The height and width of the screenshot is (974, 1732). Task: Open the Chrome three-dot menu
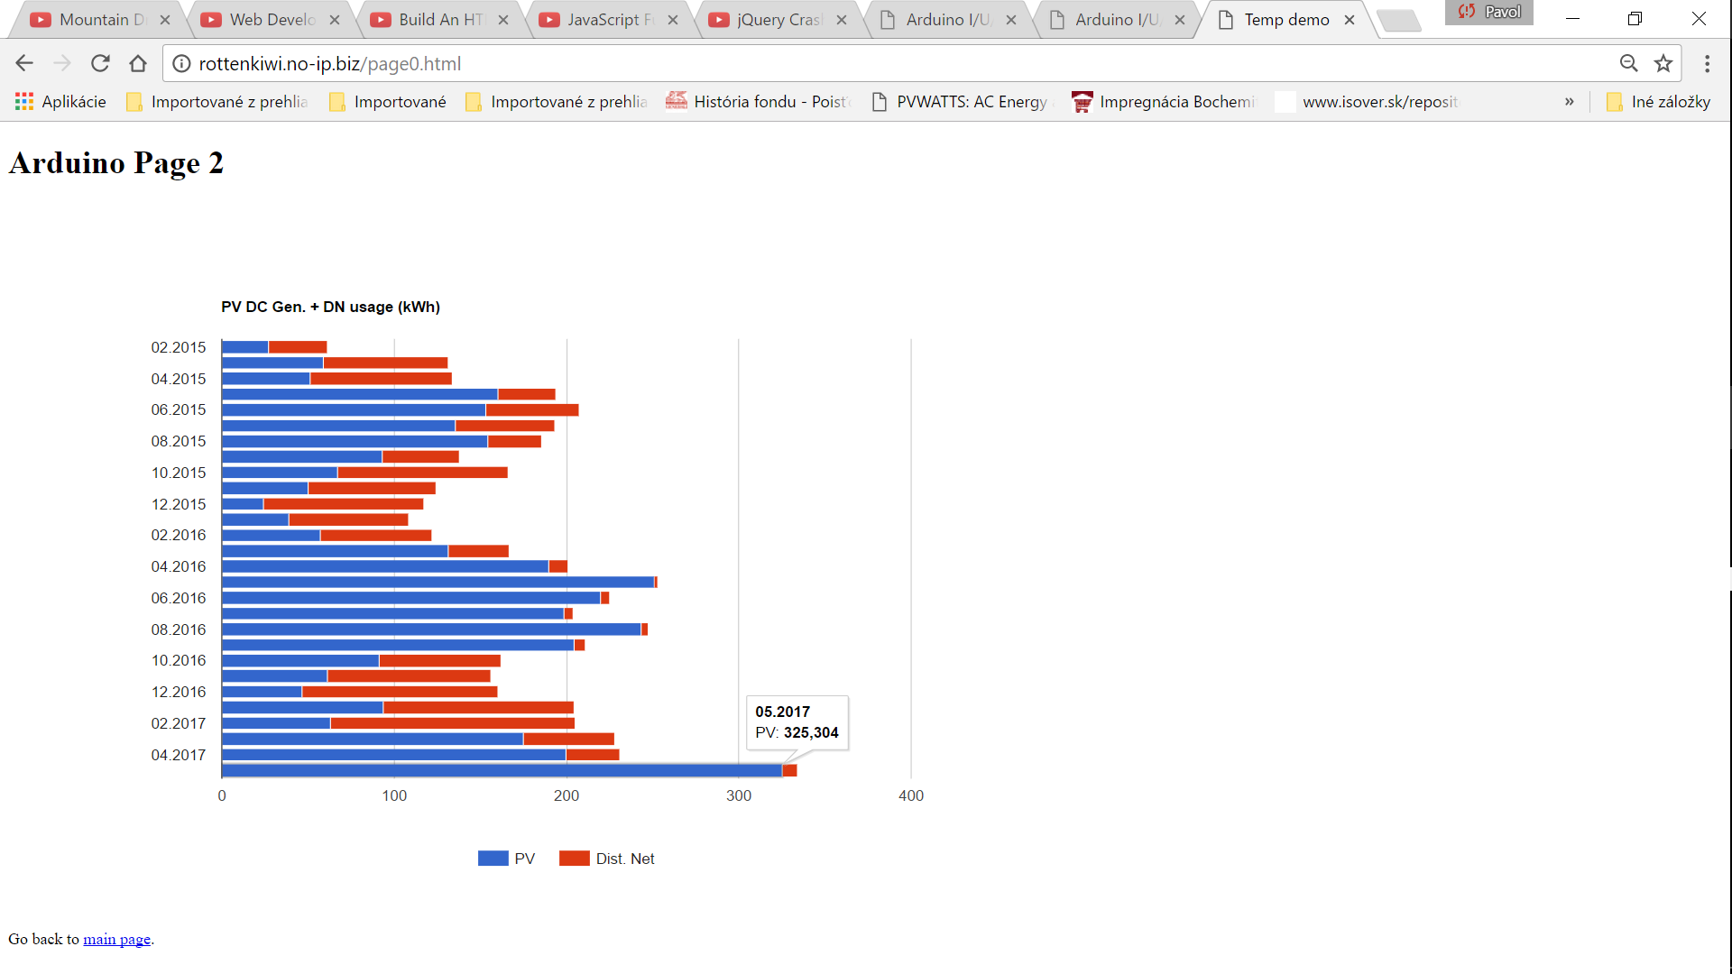coord(1707,63)
